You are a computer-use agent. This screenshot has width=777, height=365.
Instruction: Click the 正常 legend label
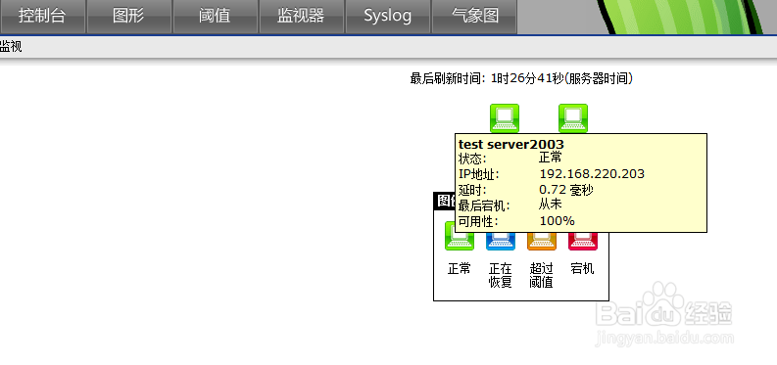pos(460,268)
